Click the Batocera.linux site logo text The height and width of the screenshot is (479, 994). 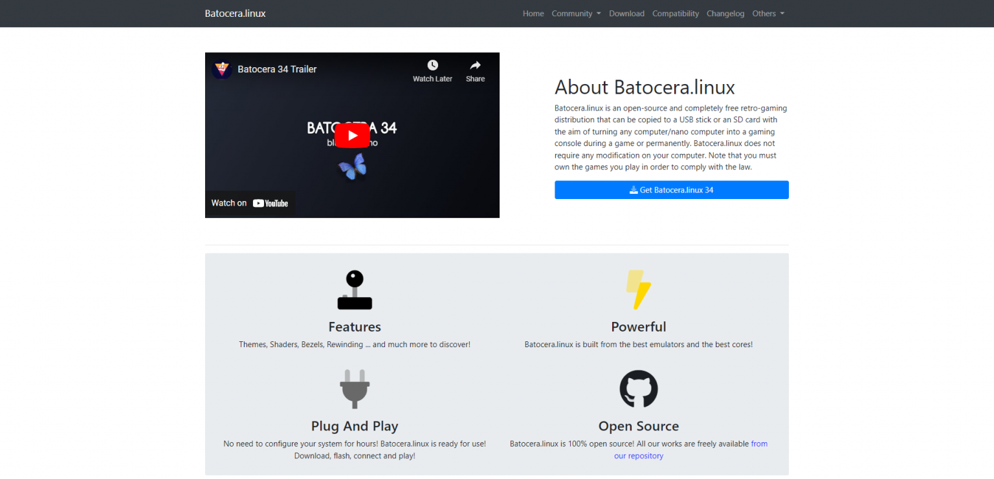[x=235, y=13]
